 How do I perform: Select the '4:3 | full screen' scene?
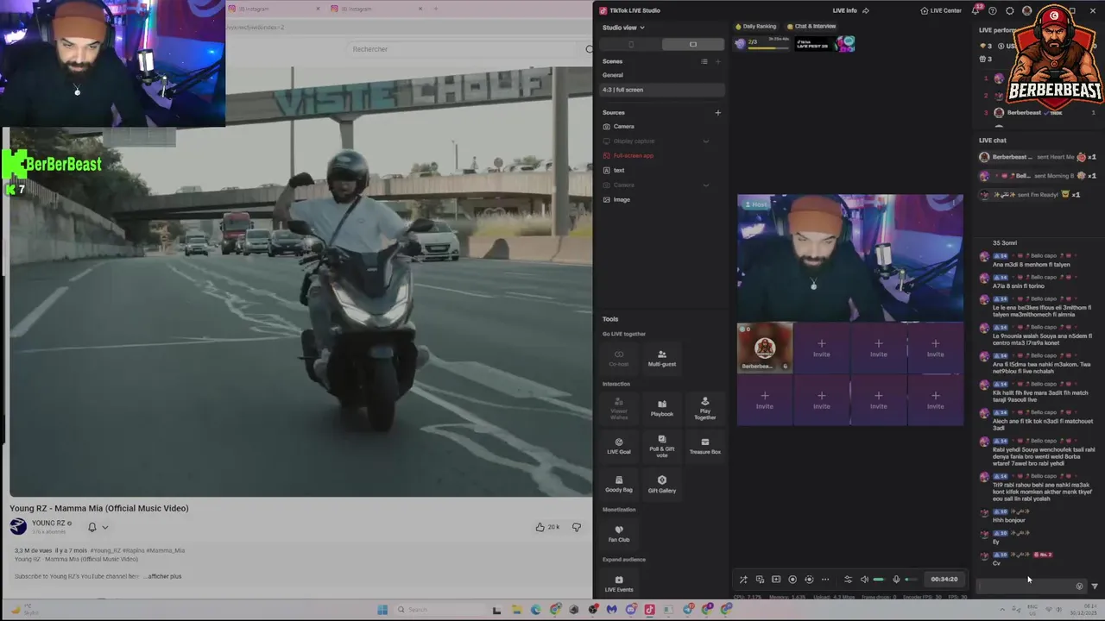click(662, 90)
